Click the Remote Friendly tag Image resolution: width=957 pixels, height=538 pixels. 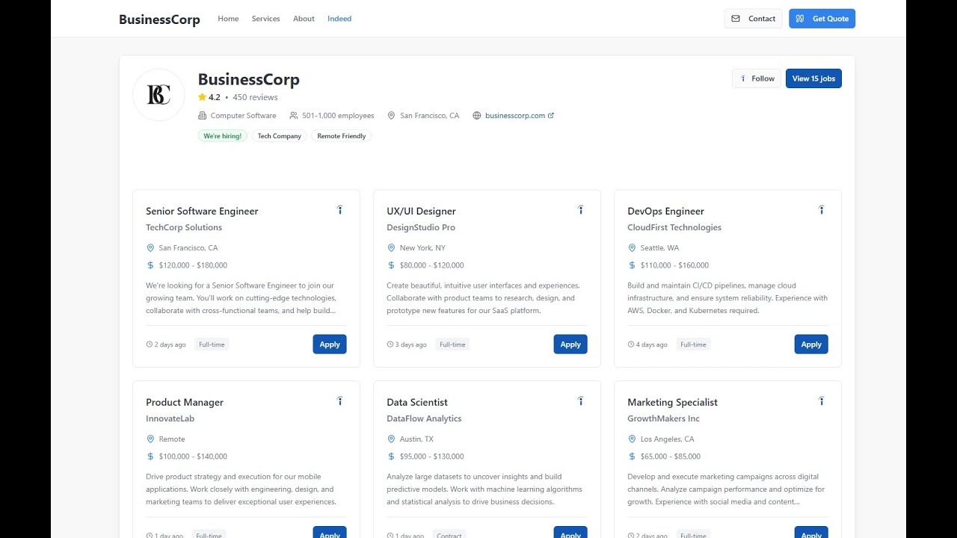(342, 136)
